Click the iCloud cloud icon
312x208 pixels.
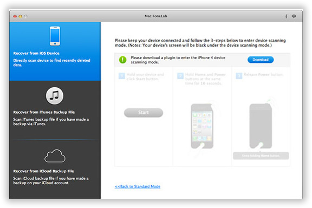(55, 156)
